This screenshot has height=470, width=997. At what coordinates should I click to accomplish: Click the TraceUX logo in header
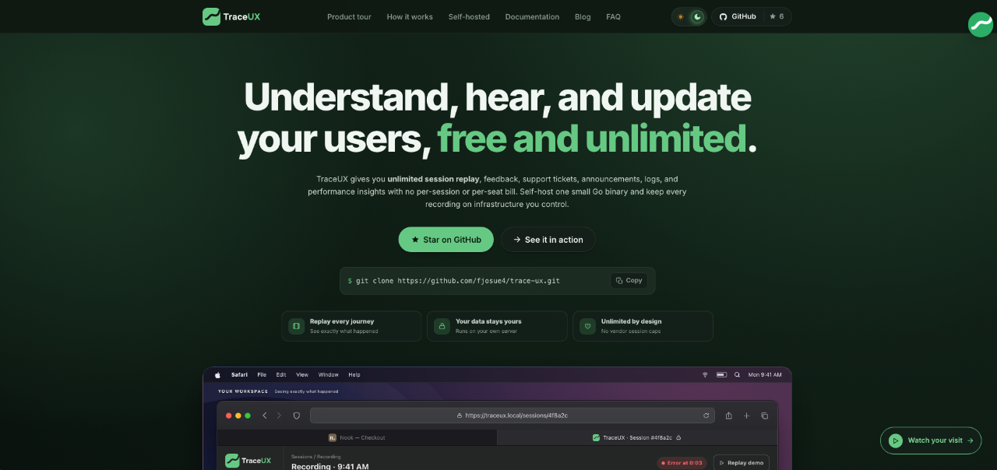coord(231,16)
